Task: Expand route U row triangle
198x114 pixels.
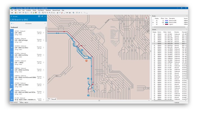Action: [153, 24]
